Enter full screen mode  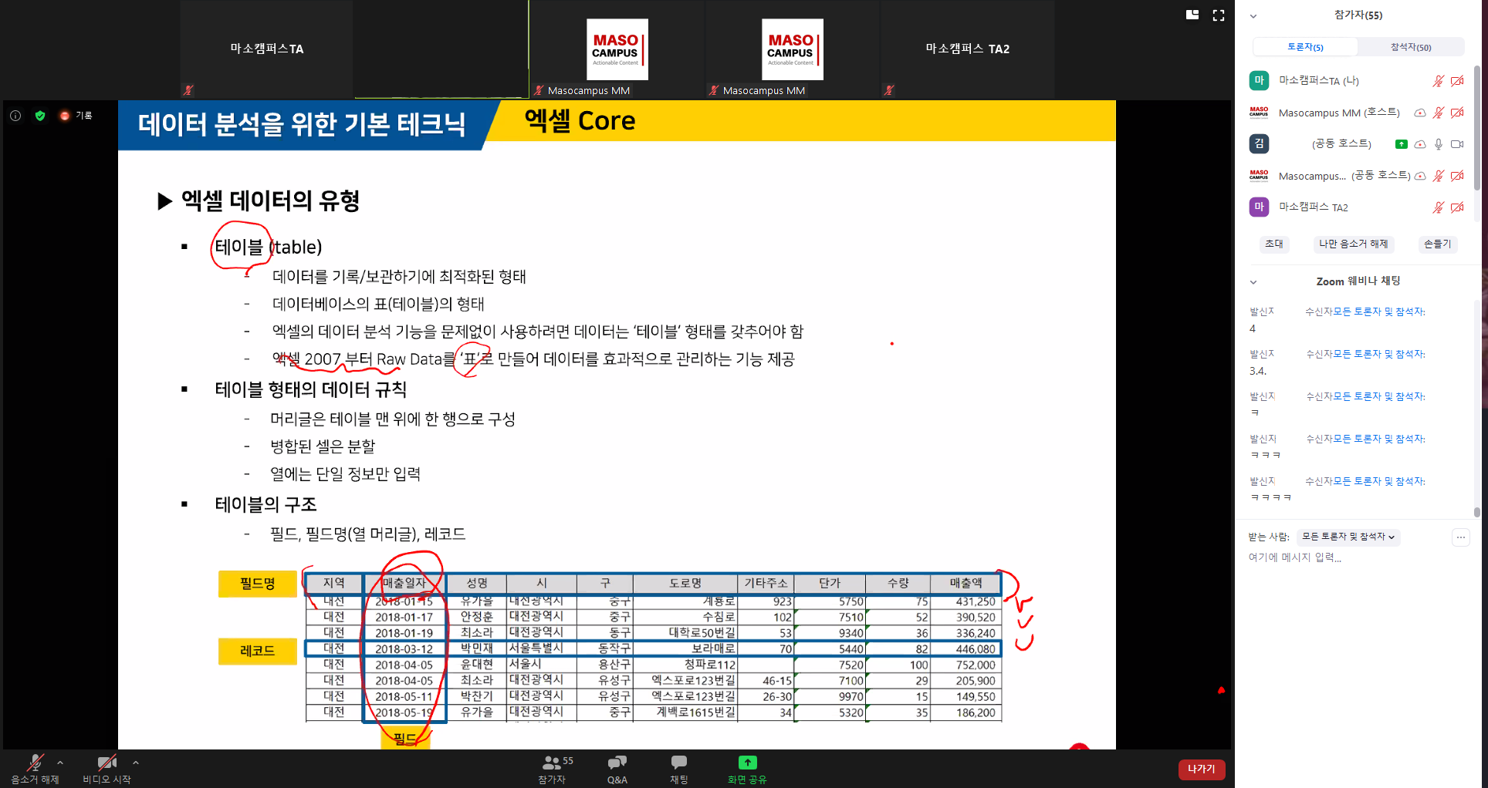click(x=1219, y=15)
